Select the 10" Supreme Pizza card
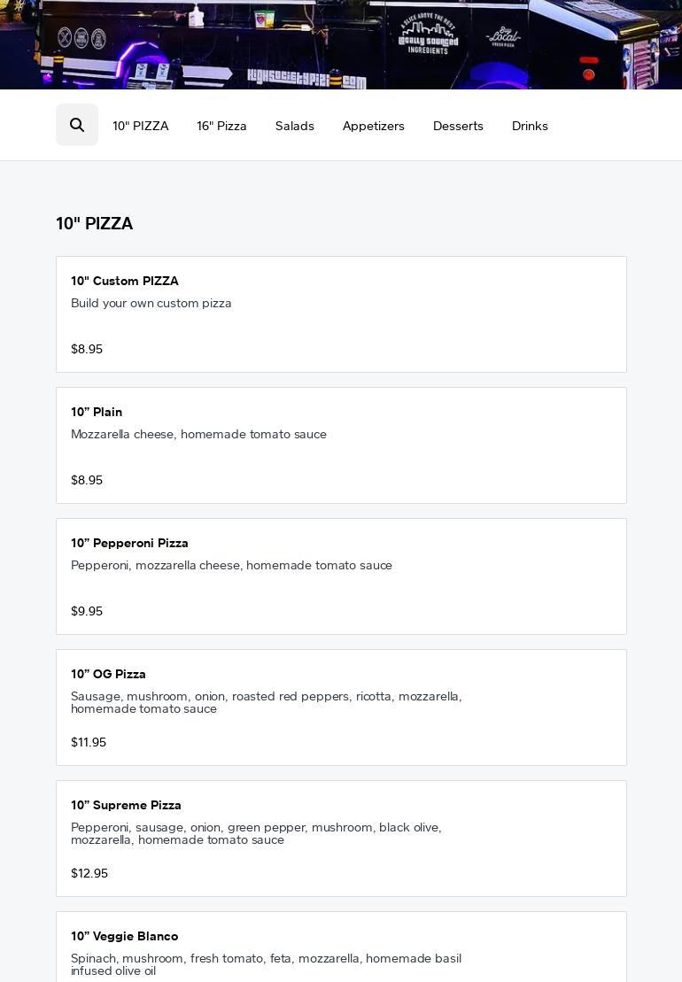 coord(341,839)
